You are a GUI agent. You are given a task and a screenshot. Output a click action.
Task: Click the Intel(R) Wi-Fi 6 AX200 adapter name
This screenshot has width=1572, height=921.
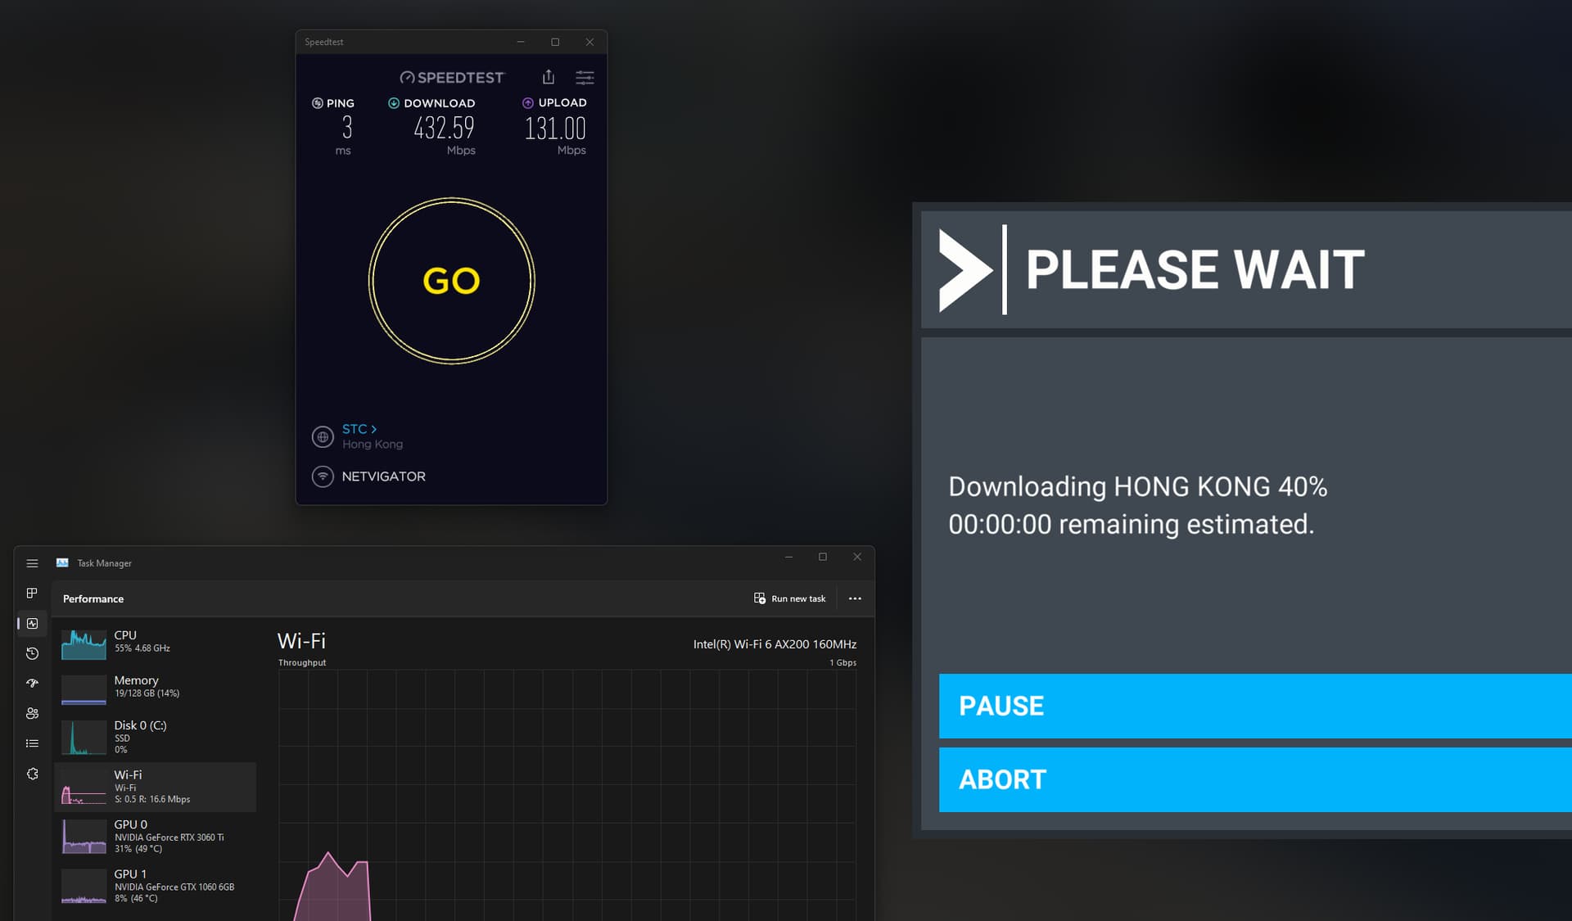tap(775, 644)
